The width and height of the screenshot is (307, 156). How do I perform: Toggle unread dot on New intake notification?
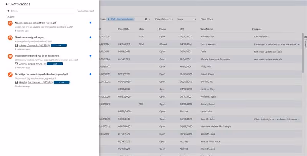pyautogui.click(x=90, y=37)
